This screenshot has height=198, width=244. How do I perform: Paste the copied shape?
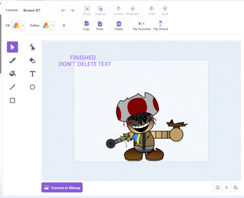click(99, 26)
